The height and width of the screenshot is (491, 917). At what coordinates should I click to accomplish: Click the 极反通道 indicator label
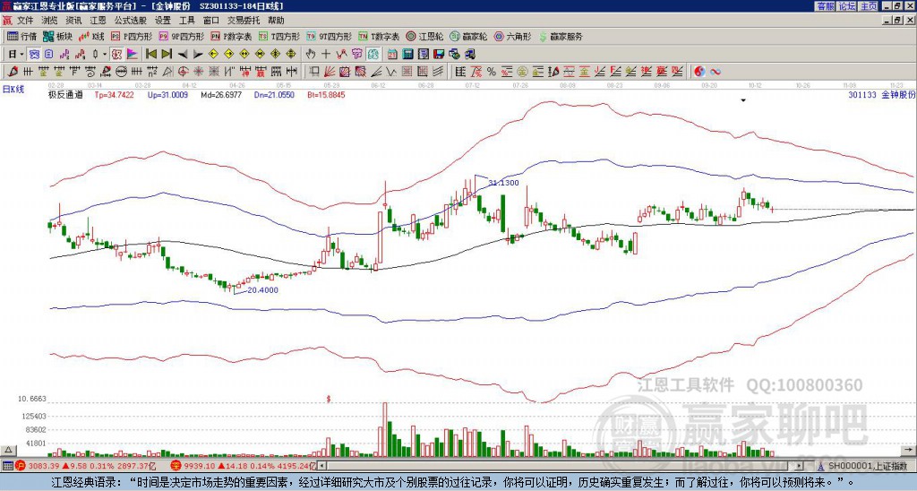coord(64,94)
